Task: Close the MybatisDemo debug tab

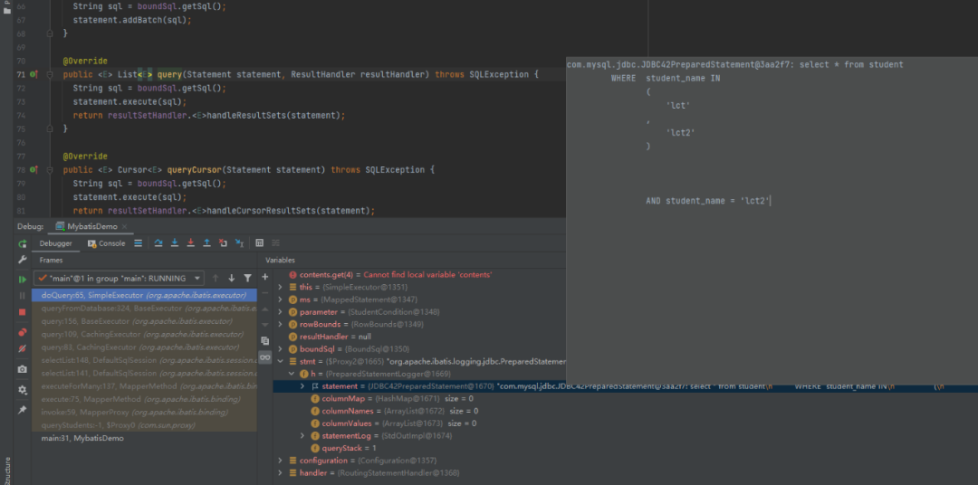Action: 124,227
